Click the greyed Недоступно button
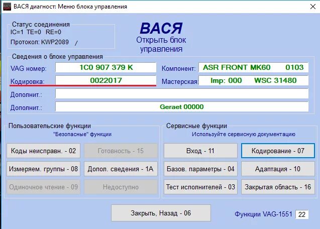320x229 pixels. (121, 187)
